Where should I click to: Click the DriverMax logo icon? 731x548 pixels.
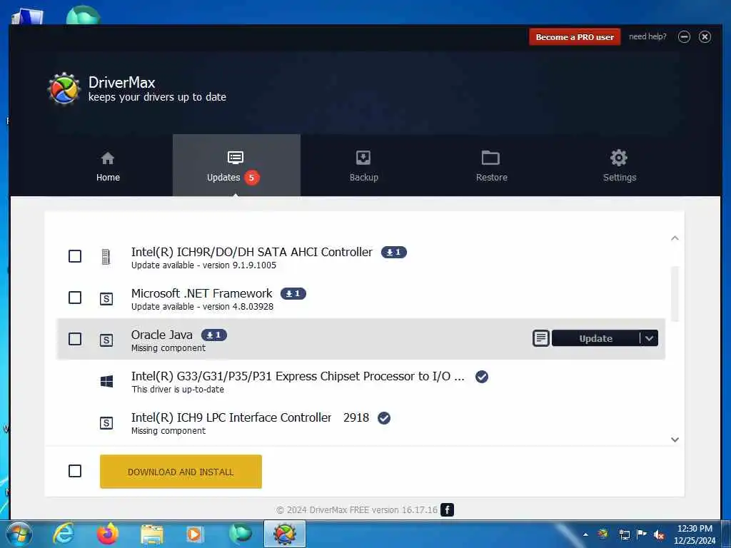64,88
